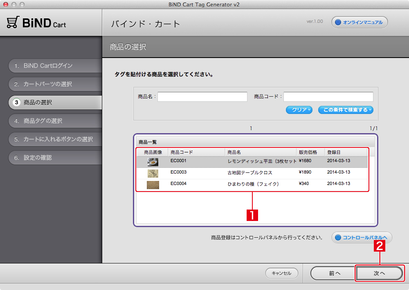Viewport: 409px width, 290px height.
Task: Select product code EC0003
Action: 178,172
